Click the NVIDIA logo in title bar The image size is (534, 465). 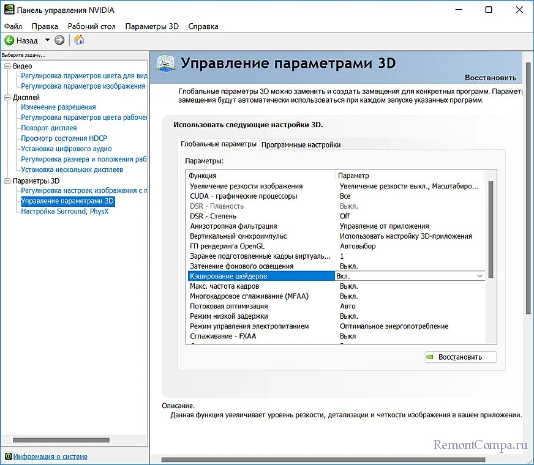tap(9, 10)
